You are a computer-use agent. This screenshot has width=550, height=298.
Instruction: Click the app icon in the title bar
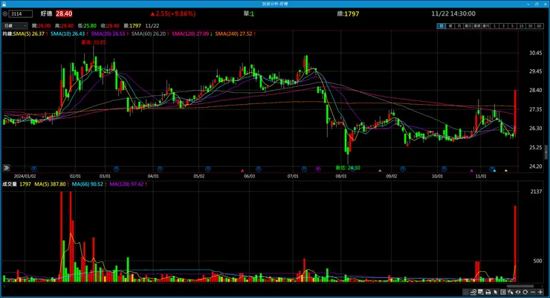[x=4, y=4]
